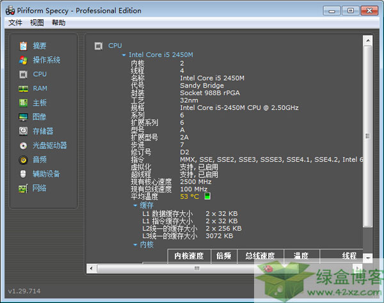
Task: Click the horizontal scrollbar thumb
Action: [x=197, y=268]
